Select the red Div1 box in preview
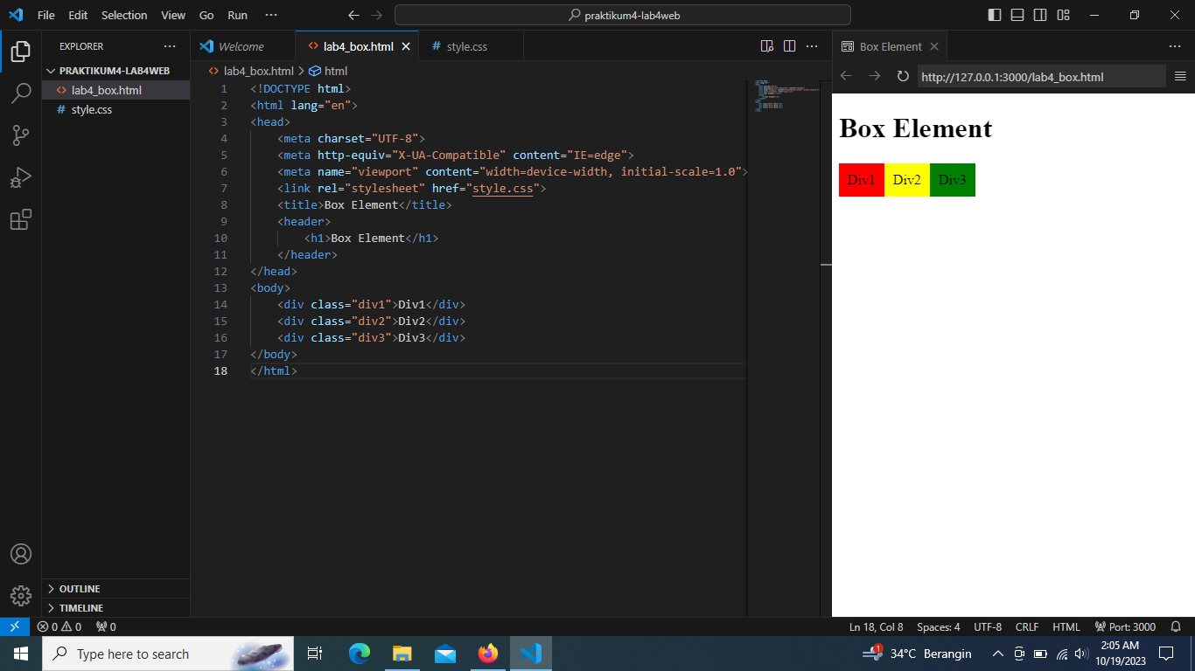Screen dimensions: 1195x671 861,180
